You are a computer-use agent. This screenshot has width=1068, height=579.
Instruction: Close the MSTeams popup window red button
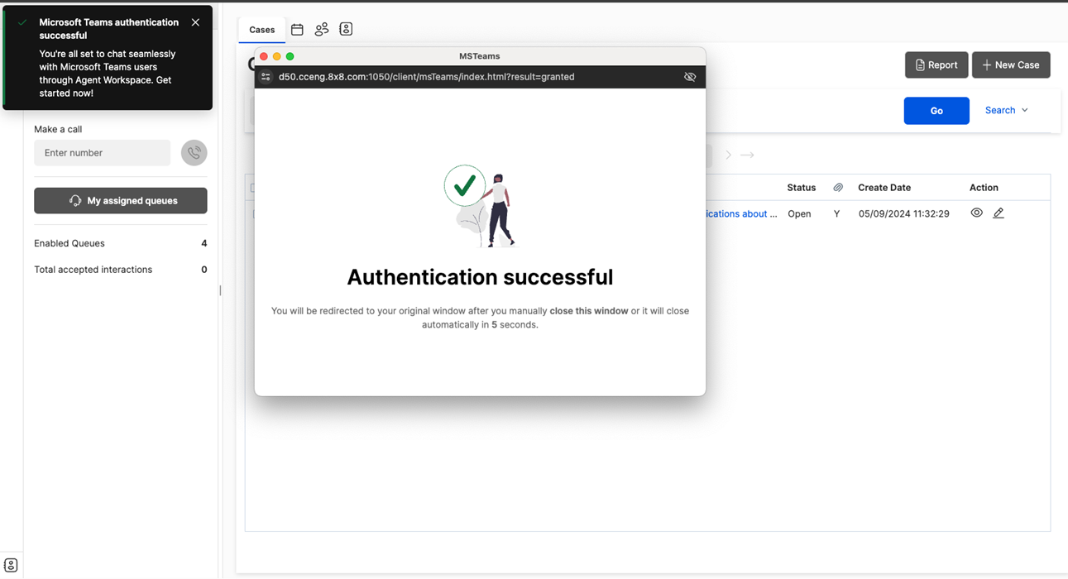[264, 56]
